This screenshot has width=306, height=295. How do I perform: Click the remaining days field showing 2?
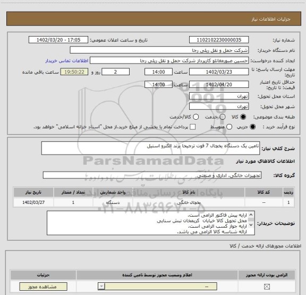point(115,72)
